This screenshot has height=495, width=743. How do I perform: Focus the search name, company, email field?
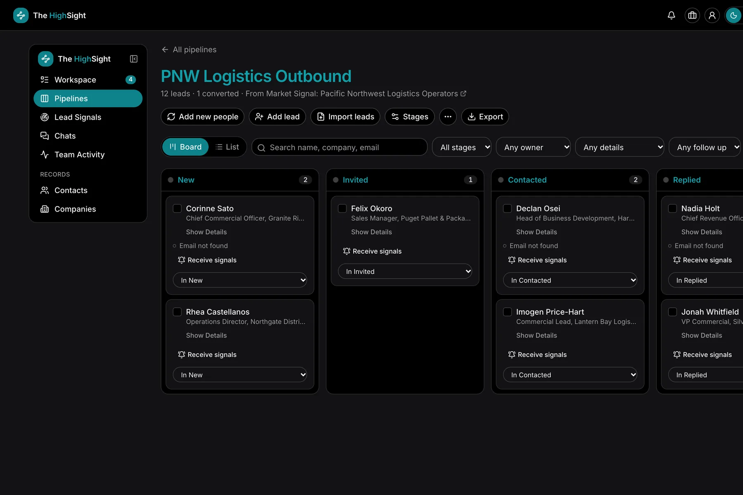click(x=339, y=147)
